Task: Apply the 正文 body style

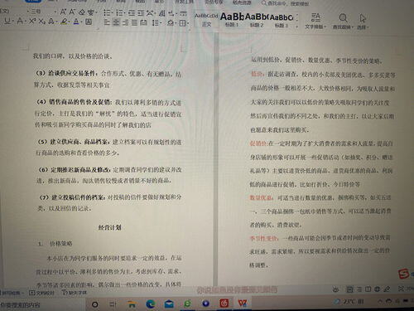Action: (x=206, y=20)
